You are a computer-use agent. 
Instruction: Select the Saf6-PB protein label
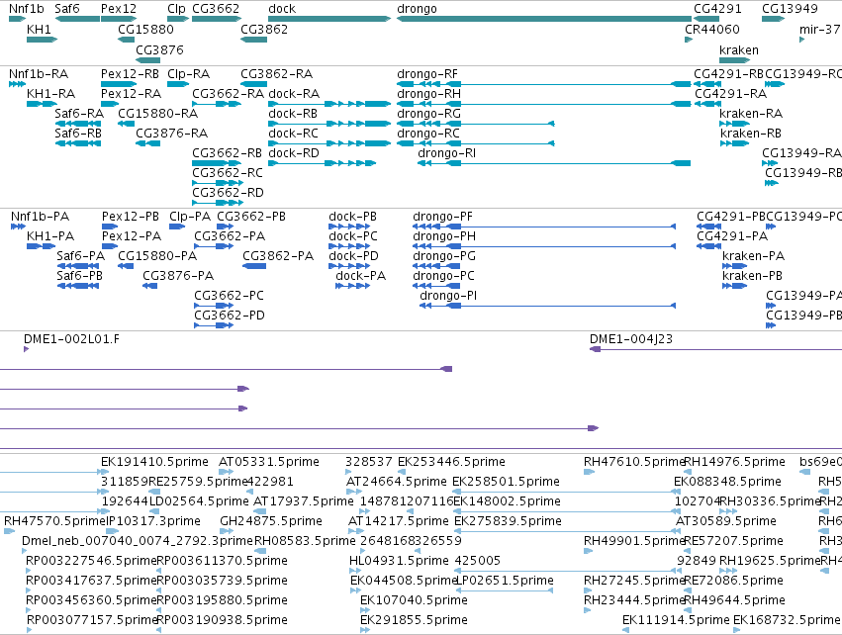point(79,276)
